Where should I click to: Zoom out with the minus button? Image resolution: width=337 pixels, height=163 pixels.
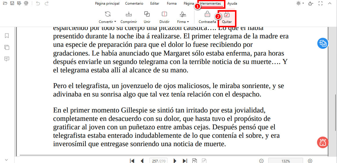point(261,161)
